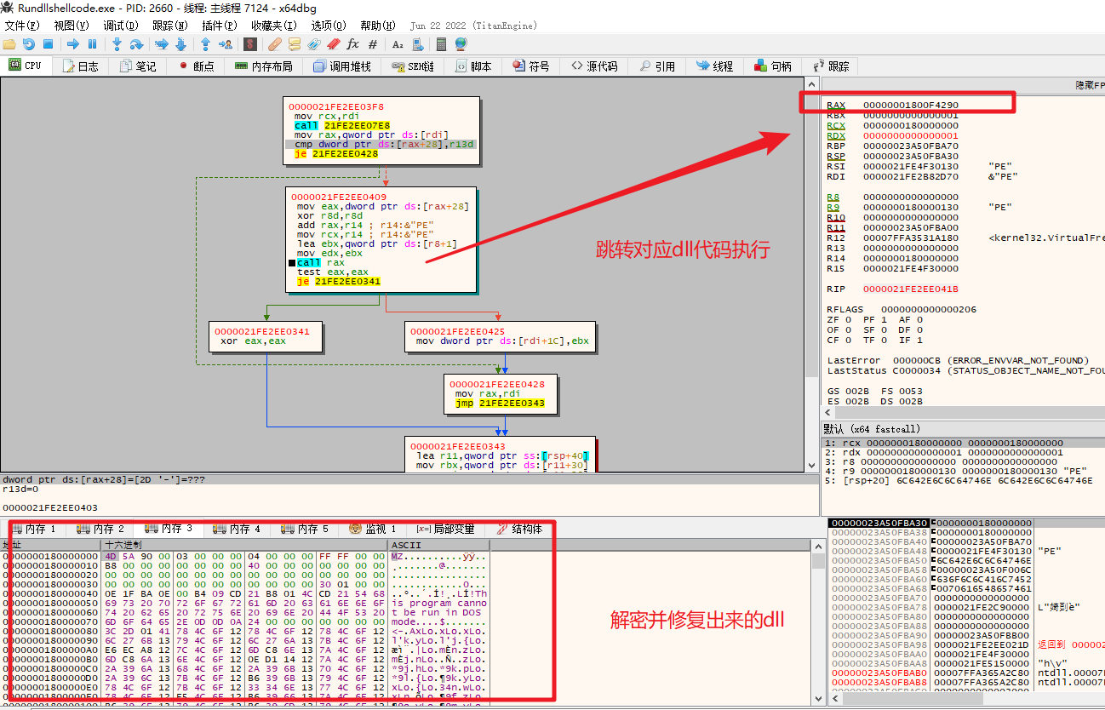Switch to the 符号 tab
1105x710 pixels.
(531, 66)
